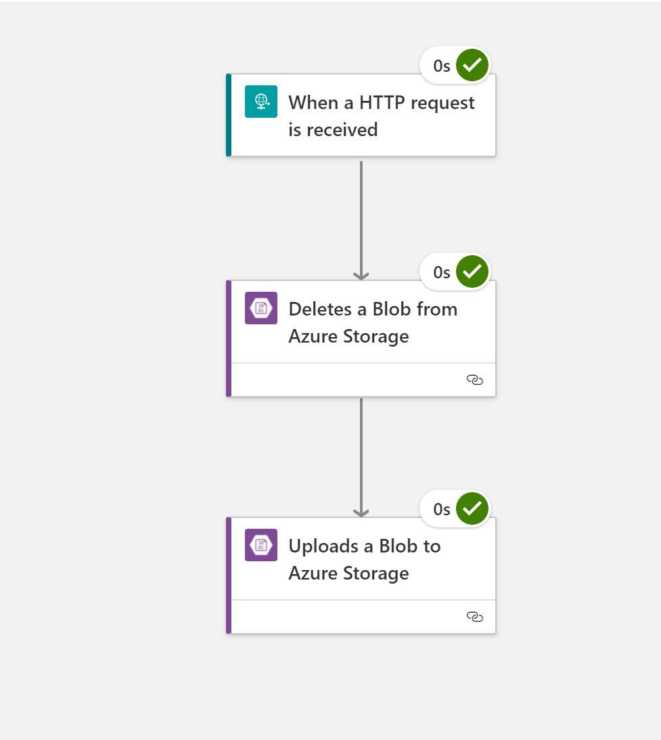661x740 pixels.
Task: Click the green success checkmark on the HTTP trigger
Action: click(x=472, y=65)
